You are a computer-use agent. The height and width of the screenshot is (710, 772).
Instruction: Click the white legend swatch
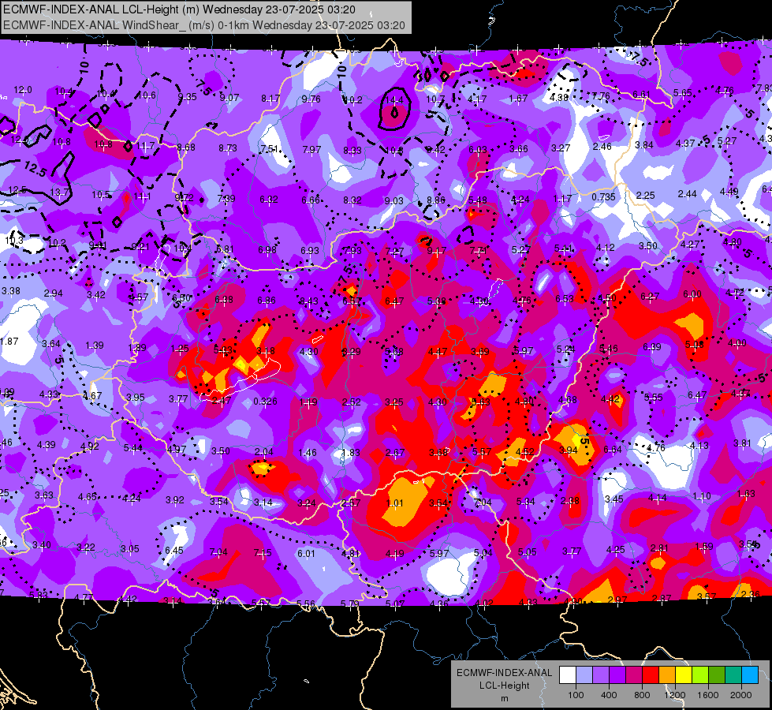point(567,675)
